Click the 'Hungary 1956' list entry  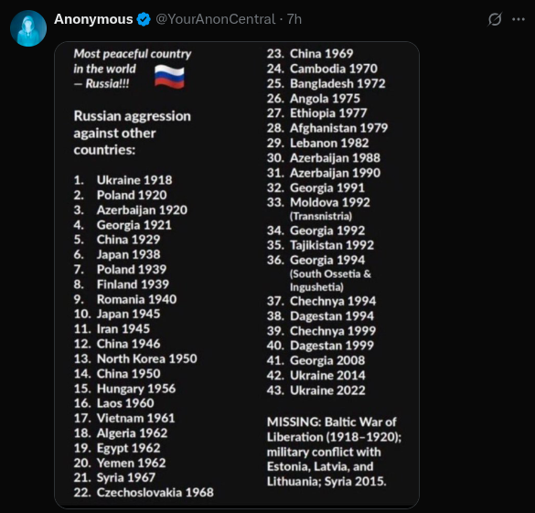[124, 389]
